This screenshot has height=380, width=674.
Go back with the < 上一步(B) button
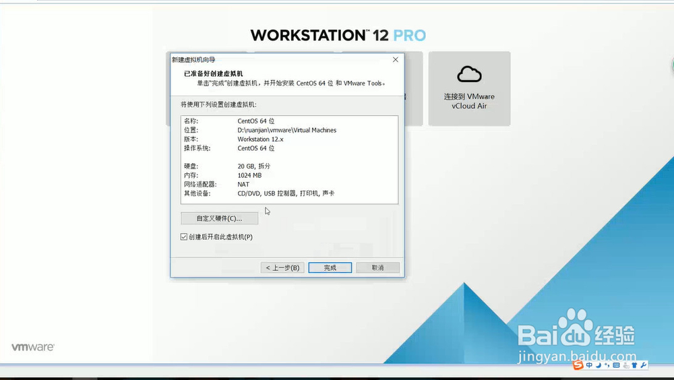282,267
